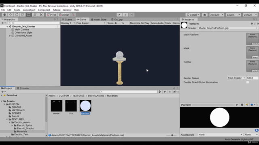Click Select on Mask texture slot
The height and width of the screenshot is (145, 259).
pyautogui.click(x=255, y=57)
